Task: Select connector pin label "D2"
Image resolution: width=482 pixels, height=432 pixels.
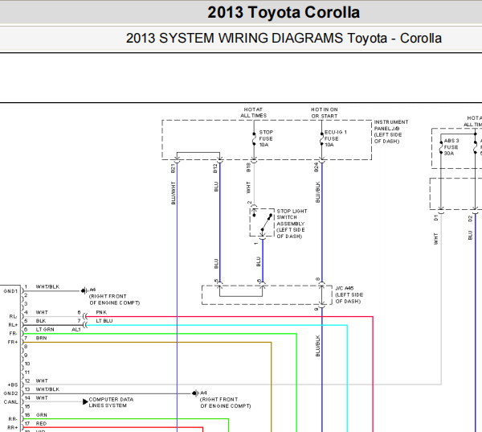Action: coord(470,219)
